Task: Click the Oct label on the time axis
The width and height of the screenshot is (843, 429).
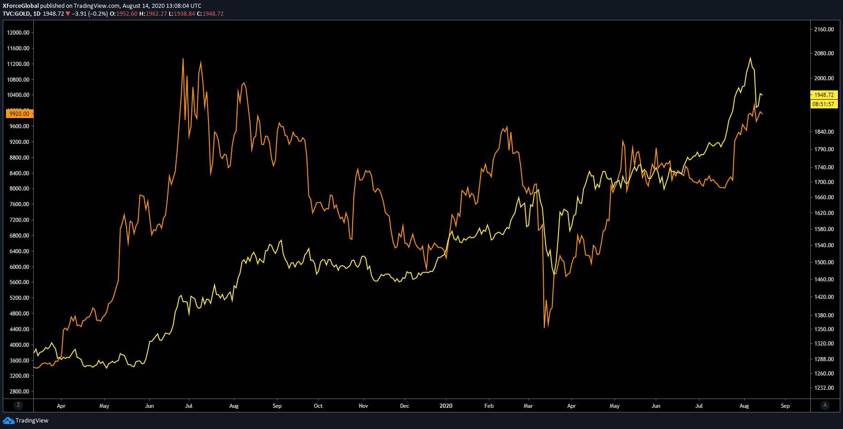Action: 318,406
